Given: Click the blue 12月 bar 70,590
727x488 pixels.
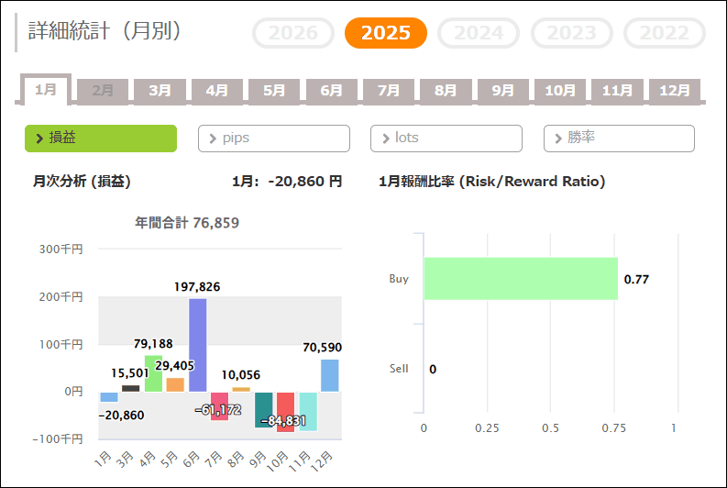Looking at the screenshot, I should tap(330, 375).
